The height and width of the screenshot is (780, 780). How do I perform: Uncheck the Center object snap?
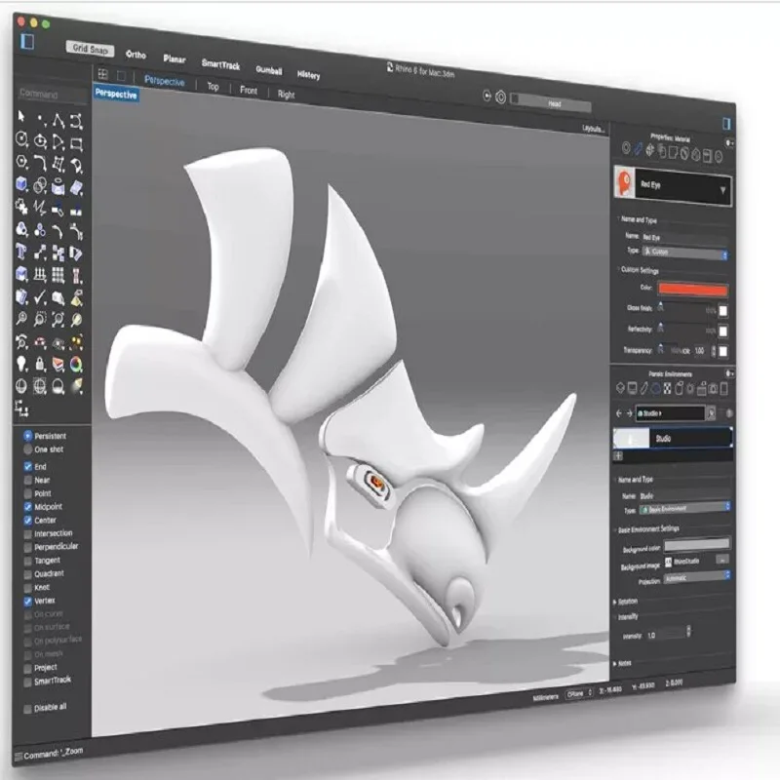click(x=28, y=521)
